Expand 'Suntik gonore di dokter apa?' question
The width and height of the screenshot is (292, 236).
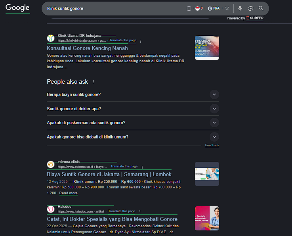pyautogui.click(x=214, y=109)
